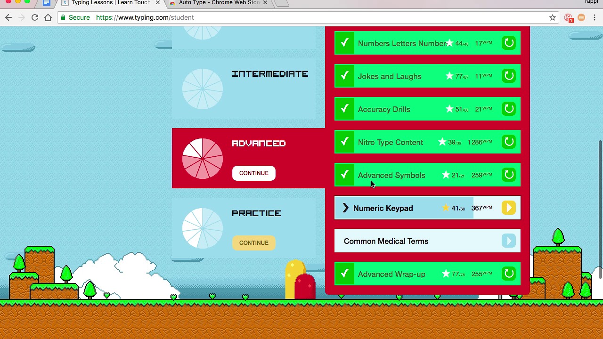
Task: Click the Advanced progress pie chart
Action: 203,159
